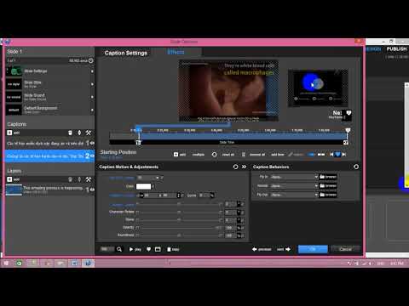
Task: Click the remove all keyframes icon
Action: click(x=244, y=155)
